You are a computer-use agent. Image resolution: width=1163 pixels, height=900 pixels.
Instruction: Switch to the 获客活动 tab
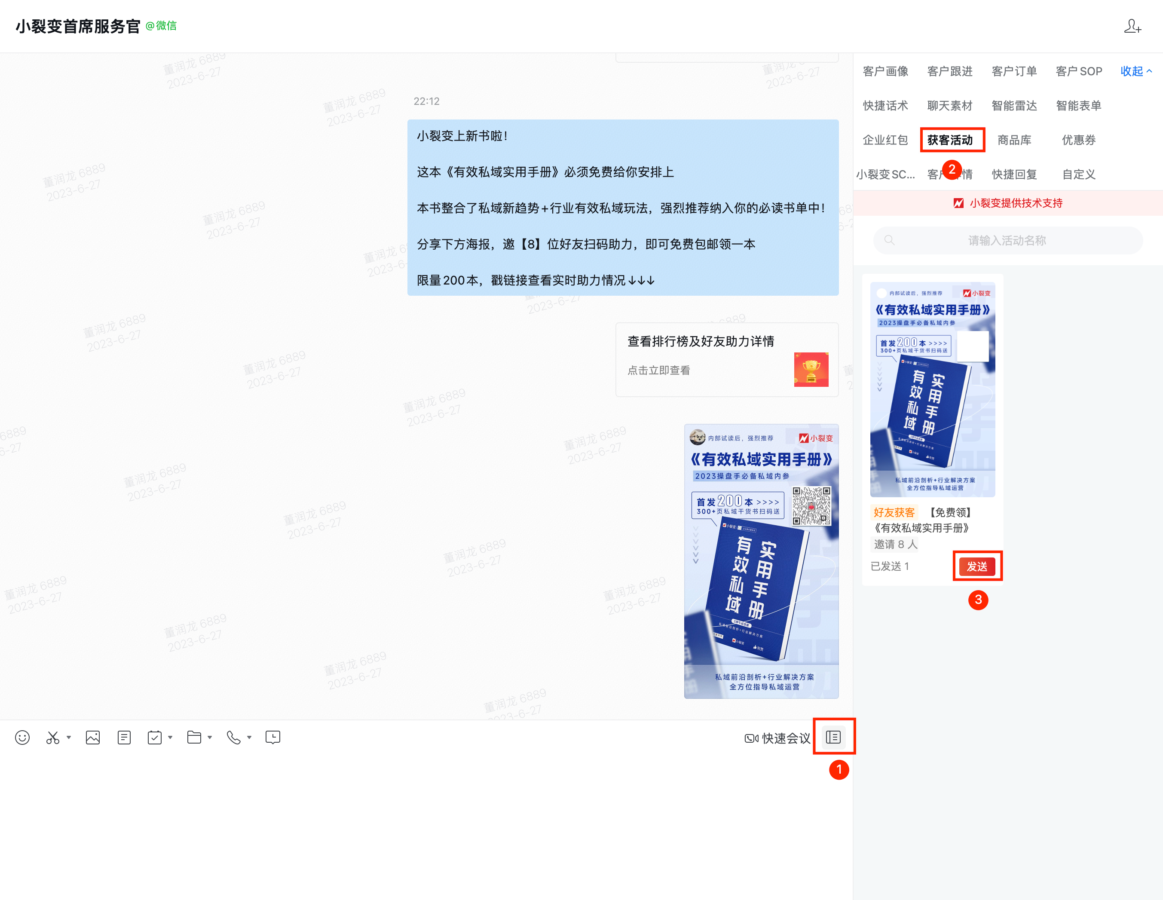pyautogui.click(x=950, y=140)
